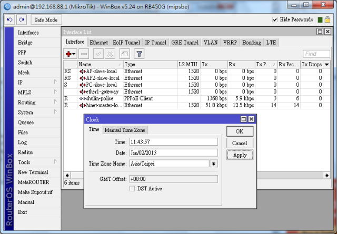Close the Clock dialog
The width and height of the screenshot is (337, 234).
251,119
